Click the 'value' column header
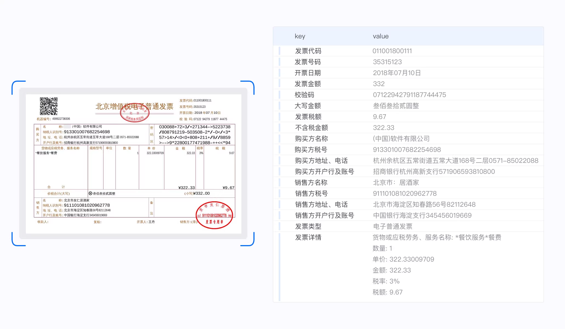565x329 pixels. (x=380, y=36)
